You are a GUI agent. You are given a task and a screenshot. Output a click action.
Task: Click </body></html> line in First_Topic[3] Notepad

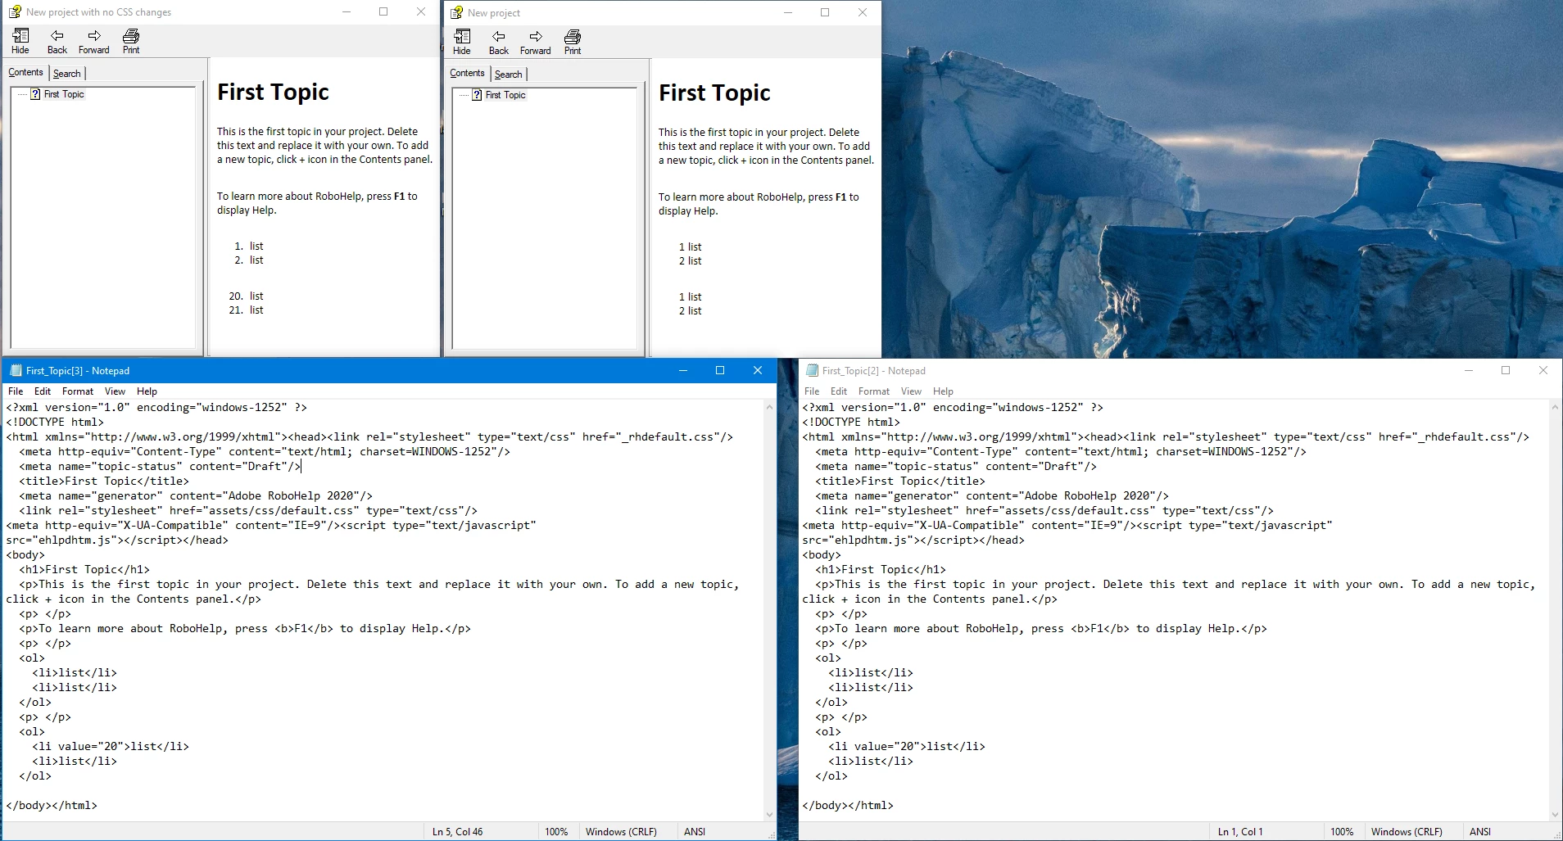(x=52, y=805)
